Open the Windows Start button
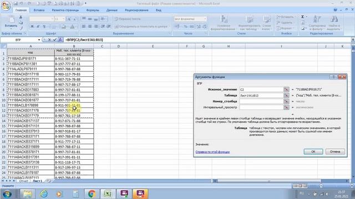The width and height of the screenshot is (355, 199). 7,194
